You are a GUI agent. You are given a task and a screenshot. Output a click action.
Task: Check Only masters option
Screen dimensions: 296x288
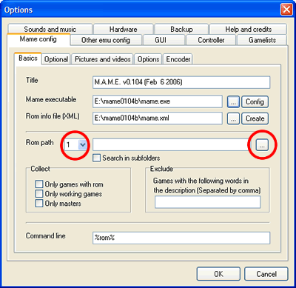(39, 204)
